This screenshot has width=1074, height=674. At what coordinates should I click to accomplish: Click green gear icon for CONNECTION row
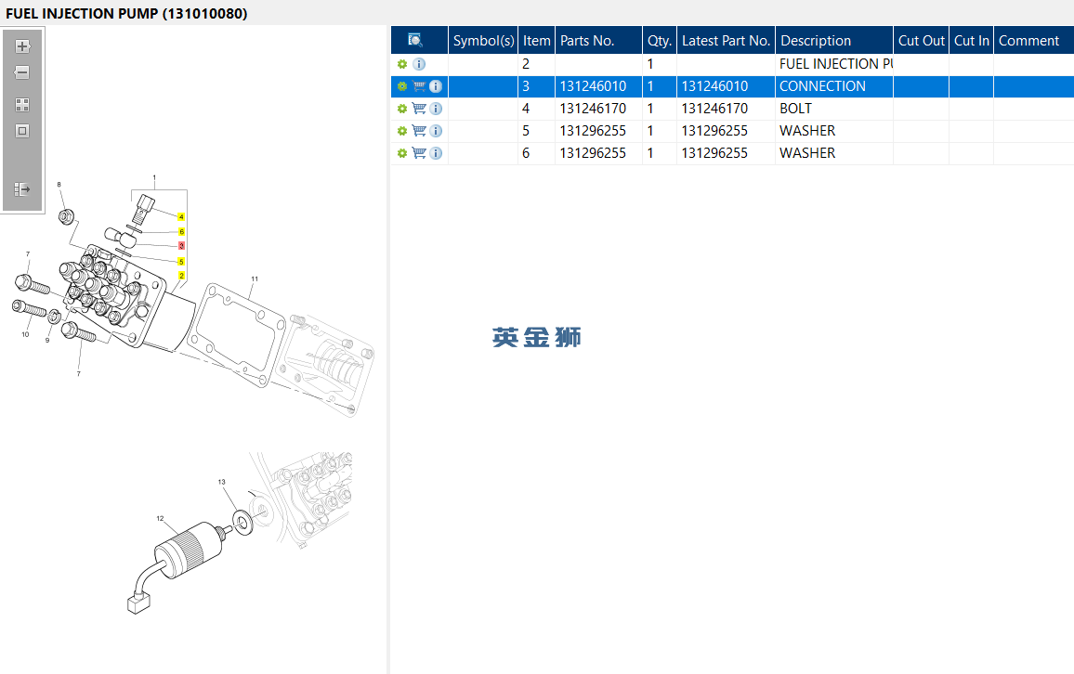tap(402, 86)
